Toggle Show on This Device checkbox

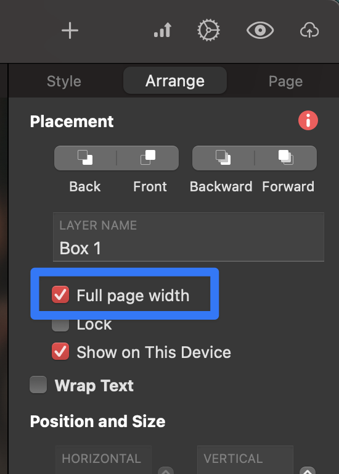coord(60,351)
